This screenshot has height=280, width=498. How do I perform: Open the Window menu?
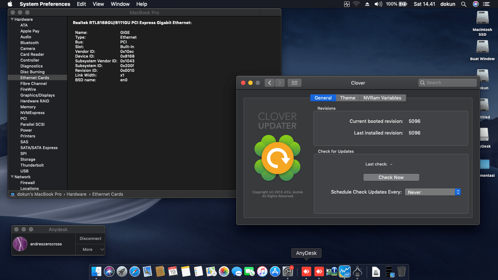coord(120,4)
